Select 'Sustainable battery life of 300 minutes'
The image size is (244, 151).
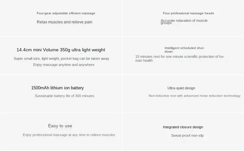(64, 96)
